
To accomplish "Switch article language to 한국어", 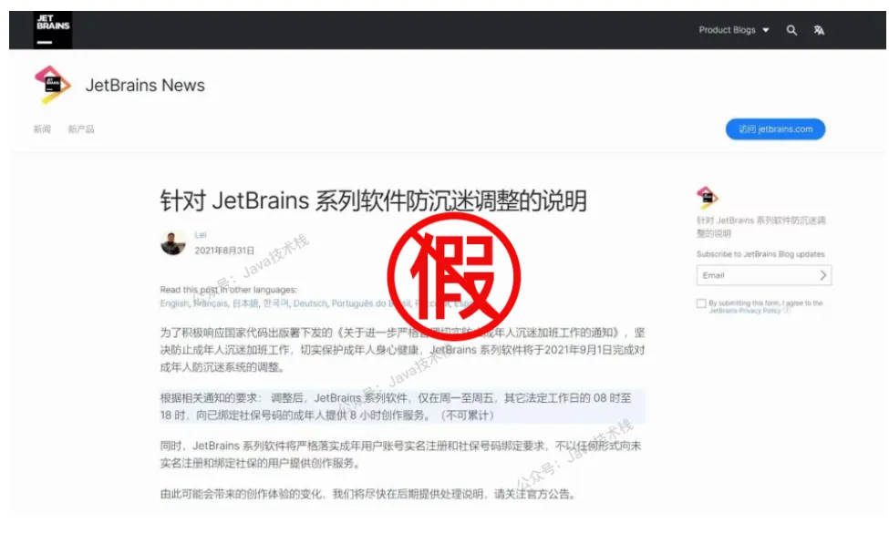I will [275, 303].
